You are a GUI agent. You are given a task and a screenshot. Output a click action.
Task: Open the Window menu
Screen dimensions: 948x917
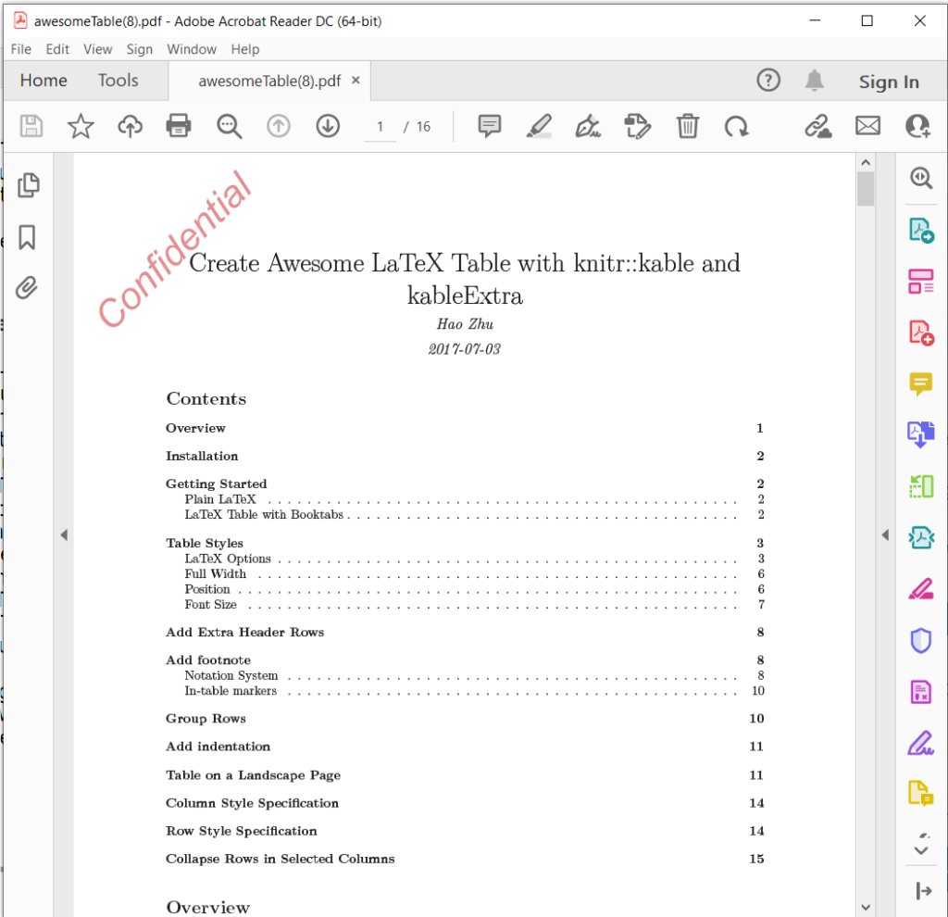click(192, 49)
